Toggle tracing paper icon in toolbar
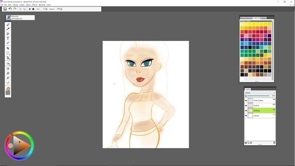Screen dimensions: 295x166 (x=20, y=9)
